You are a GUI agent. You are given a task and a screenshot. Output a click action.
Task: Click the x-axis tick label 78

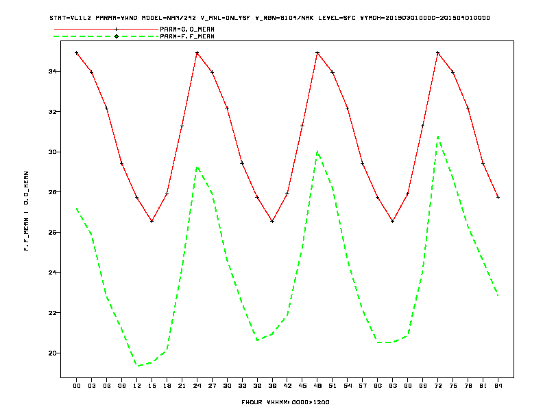(x=468, y=386)
